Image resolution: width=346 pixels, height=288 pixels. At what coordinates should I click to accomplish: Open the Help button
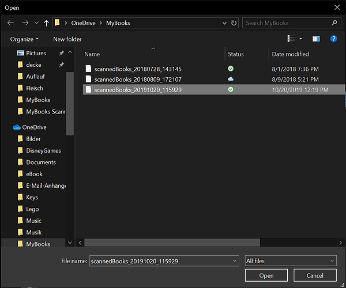click(x=333, y=39)
